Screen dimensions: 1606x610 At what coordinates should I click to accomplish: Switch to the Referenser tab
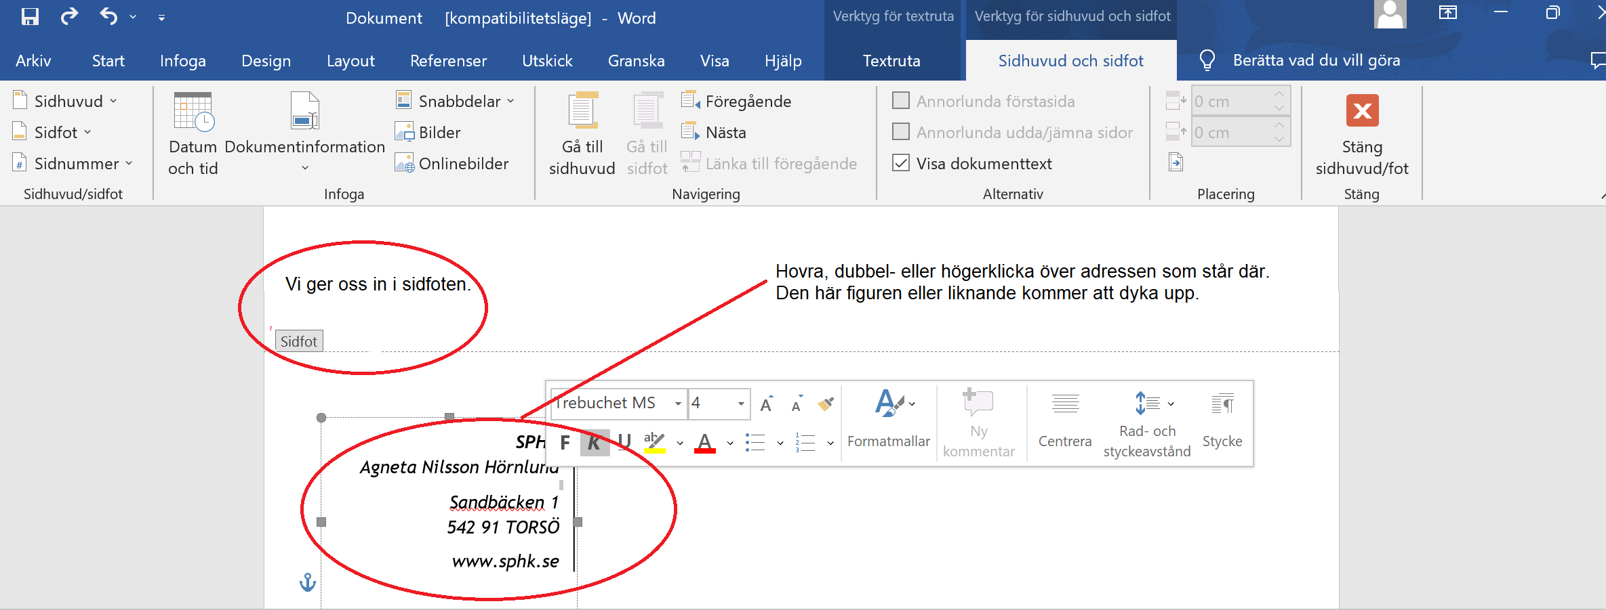448,61
